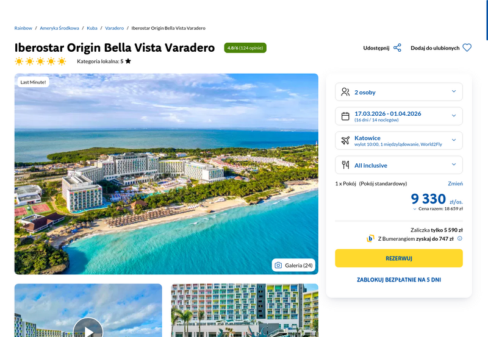The image size is (488, 337).
Task: Click the fork and knife meal icon
Action: 345,165
